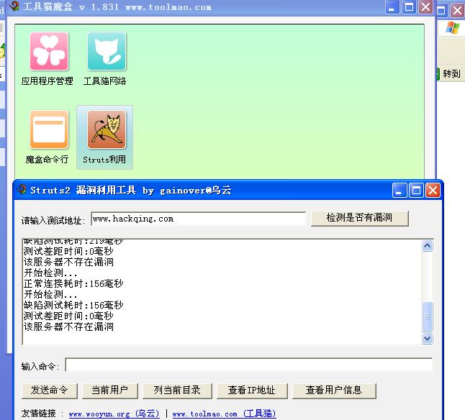The image size is (465, 420).
Task: Click the log scrollbar down arrow
Action: click(x=428, y=338)
